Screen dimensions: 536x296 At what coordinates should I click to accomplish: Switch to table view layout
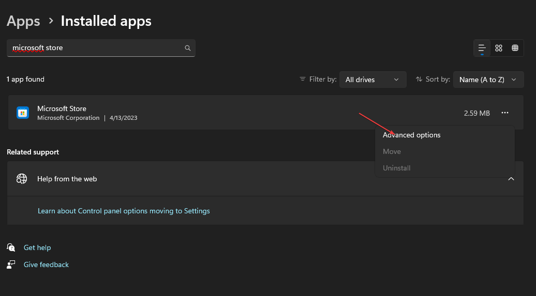pos(515,48)
